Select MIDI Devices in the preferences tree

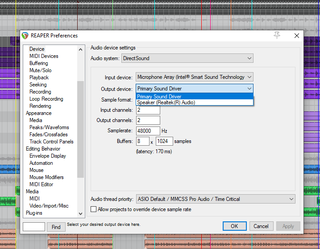pyautogui.click(x=44, y=56)
